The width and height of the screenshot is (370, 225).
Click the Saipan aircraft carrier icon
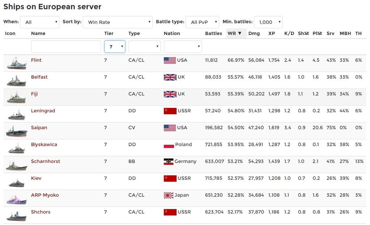pos(16,131)
